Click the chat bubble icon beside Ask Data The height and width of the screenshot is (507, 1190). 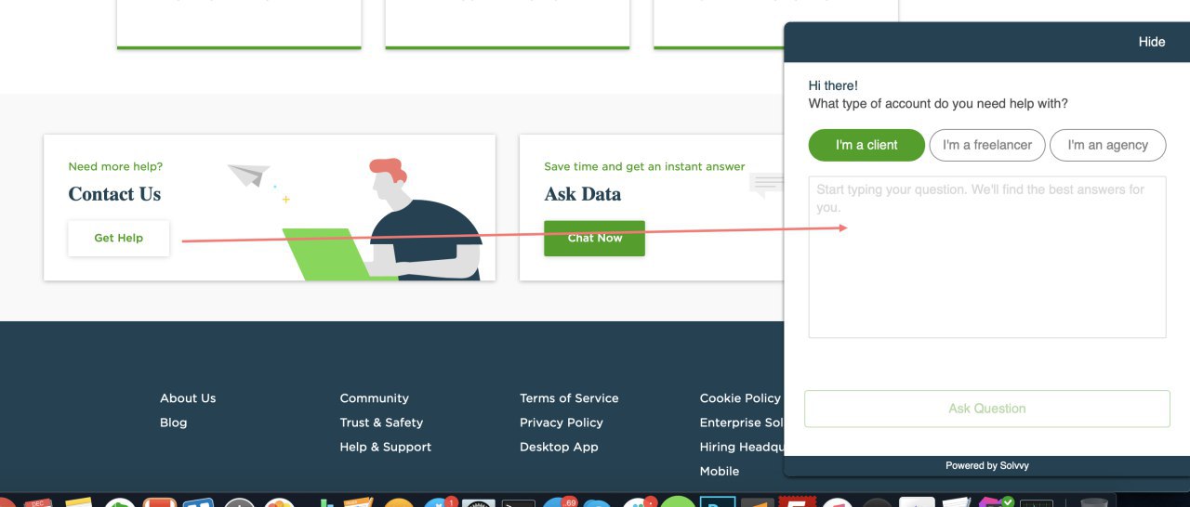pos(767,185)
